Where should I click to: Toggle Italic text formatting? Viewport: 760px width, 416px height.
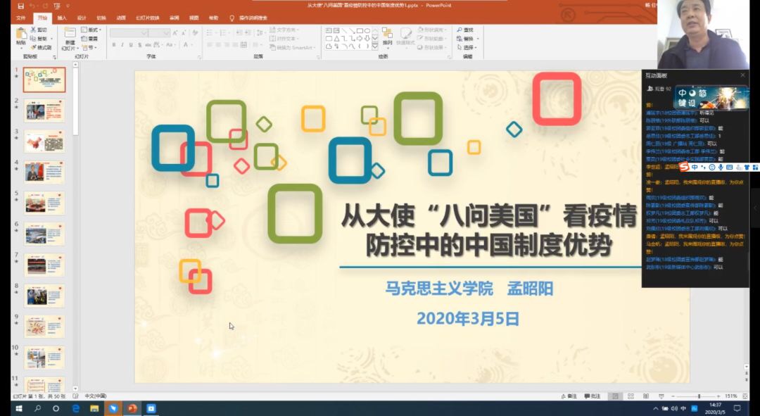point(122,45)
